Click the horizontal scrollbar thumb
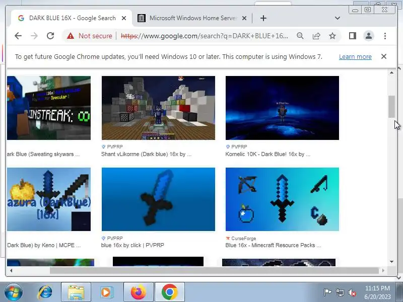The height and width of the screenshot is (302, 403). tap(215, 270)
